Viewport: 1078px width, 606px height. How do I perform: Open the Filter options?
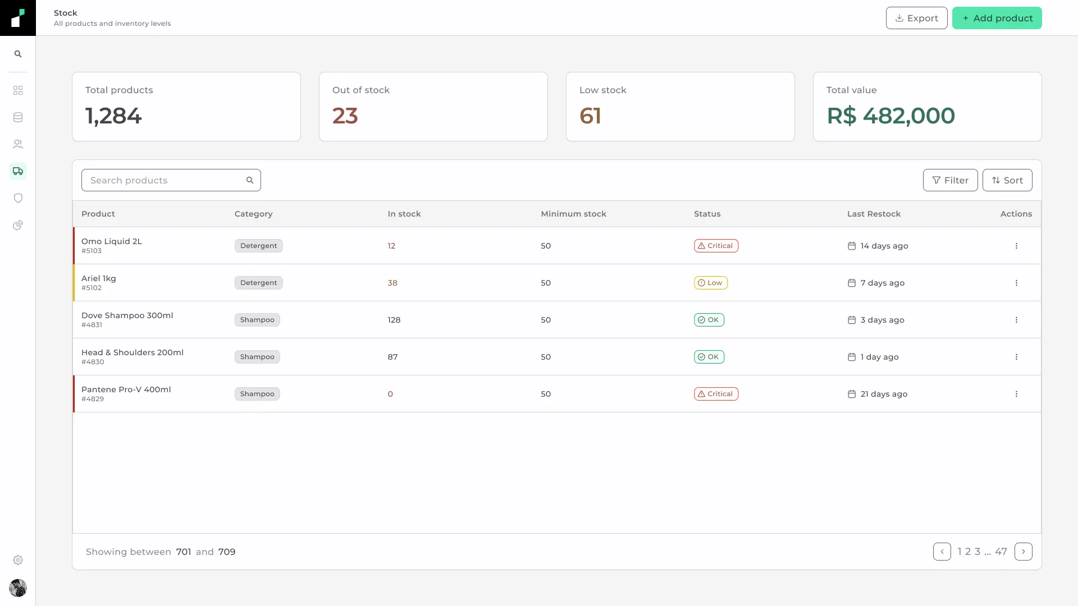(950, 180)
